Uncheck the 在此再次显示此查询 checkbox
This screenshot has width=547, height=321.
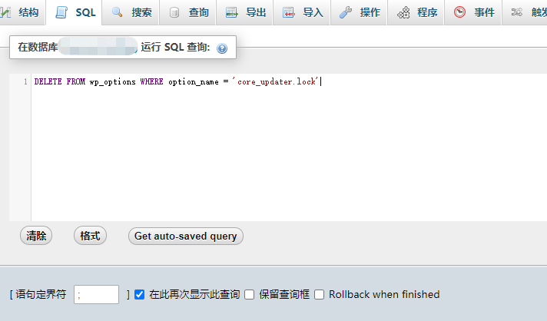(x=139, y=294)
